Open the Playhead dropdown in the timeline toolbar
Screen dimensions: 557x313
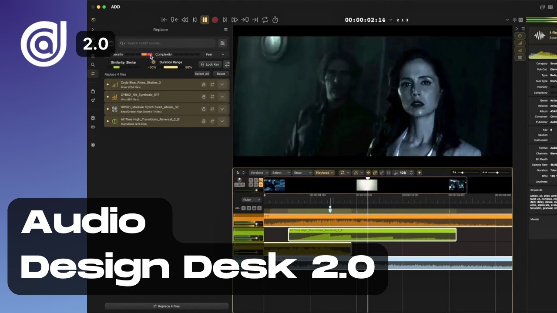coord(325,173)
